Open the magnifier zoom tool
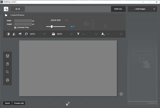 coord(7,72)
